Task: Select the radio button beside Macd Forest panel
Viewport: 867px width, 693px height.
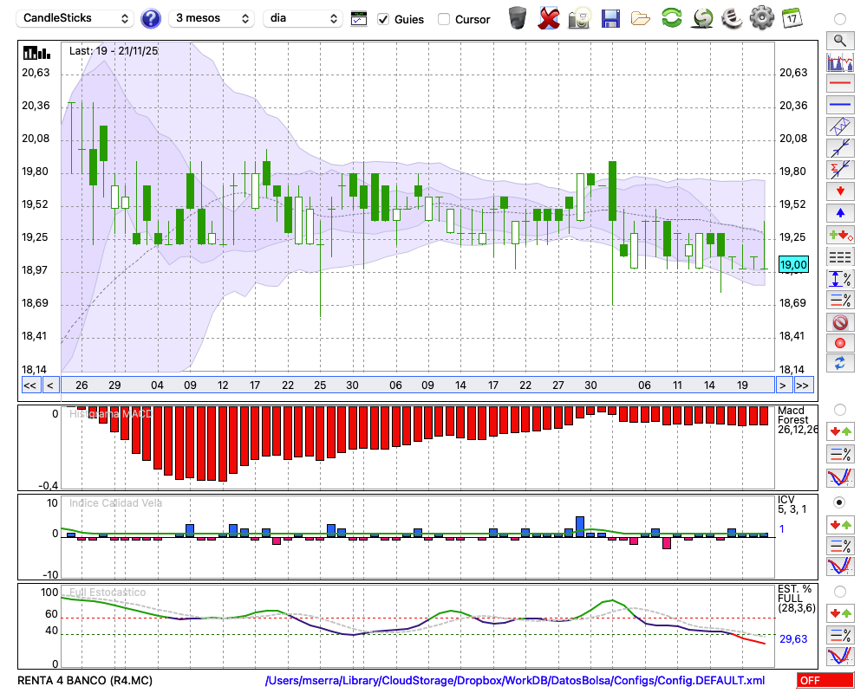Action: (x=839, y=409)
